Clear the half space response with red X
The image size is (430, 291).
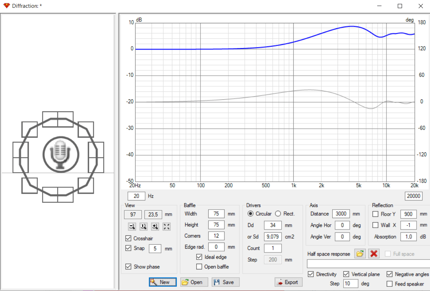coord(374,254)
